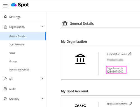Screen dimensions: 140x107
Task: Collapse the Organization section chevron
Action: pos(42,26)
